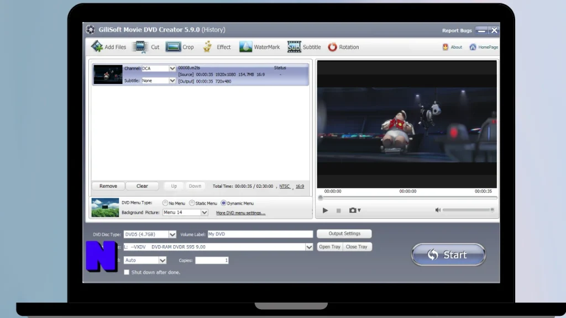Open the Effect tool
This screenshot has width=566, height=318.
217,47
